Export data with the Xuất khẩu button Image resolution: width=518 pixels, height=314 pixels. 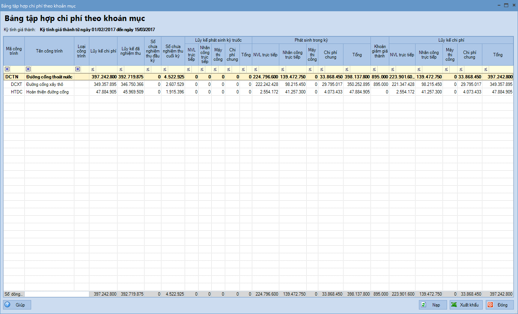(466, 305)
